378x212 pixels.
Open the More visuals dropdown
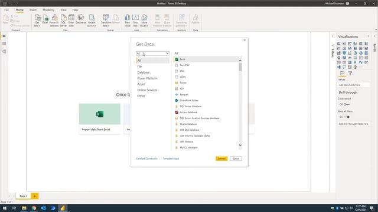(144, 21)
